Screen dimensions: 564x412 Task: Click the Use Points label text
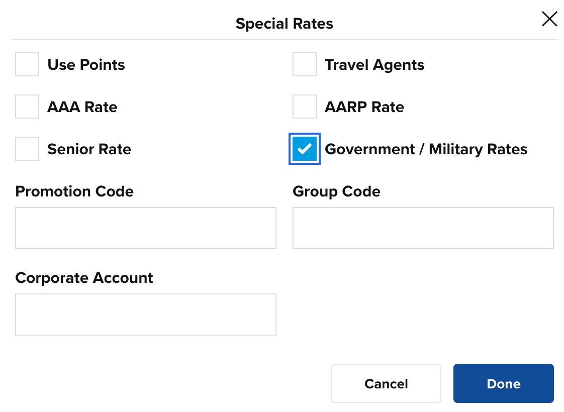point(85,64)
